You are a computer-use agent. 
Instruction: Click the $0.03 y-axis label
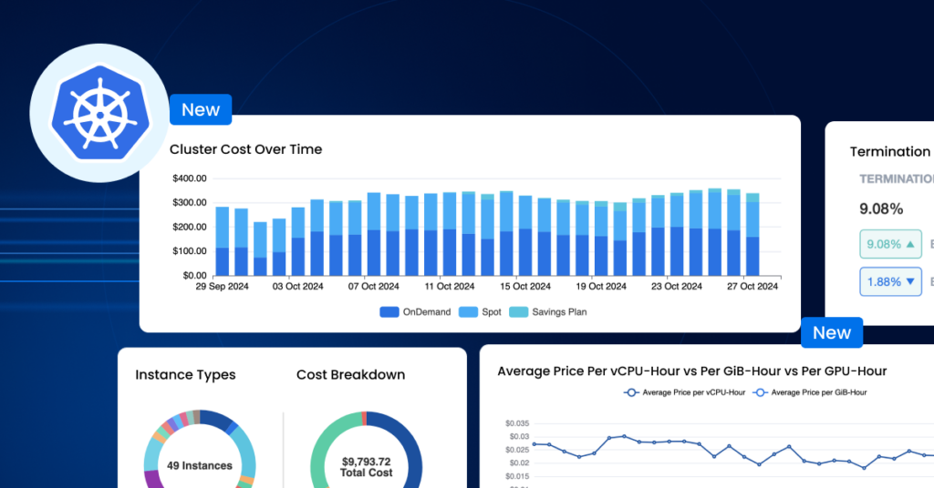tap(519, 437)
